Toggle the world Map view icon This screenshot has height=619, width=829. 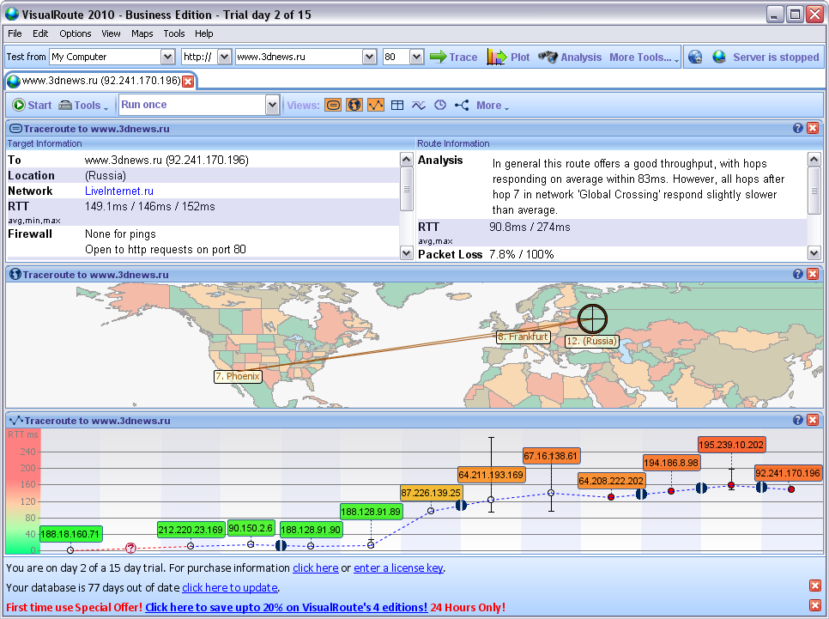[354, 106]
